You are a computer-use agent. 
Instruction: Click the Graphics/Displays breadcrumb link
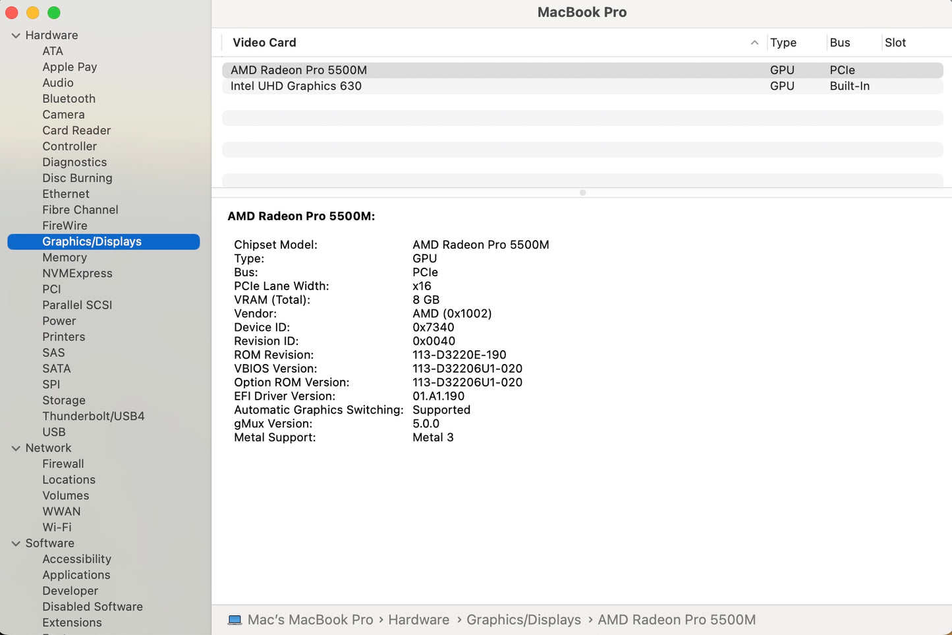click(523, 620)
